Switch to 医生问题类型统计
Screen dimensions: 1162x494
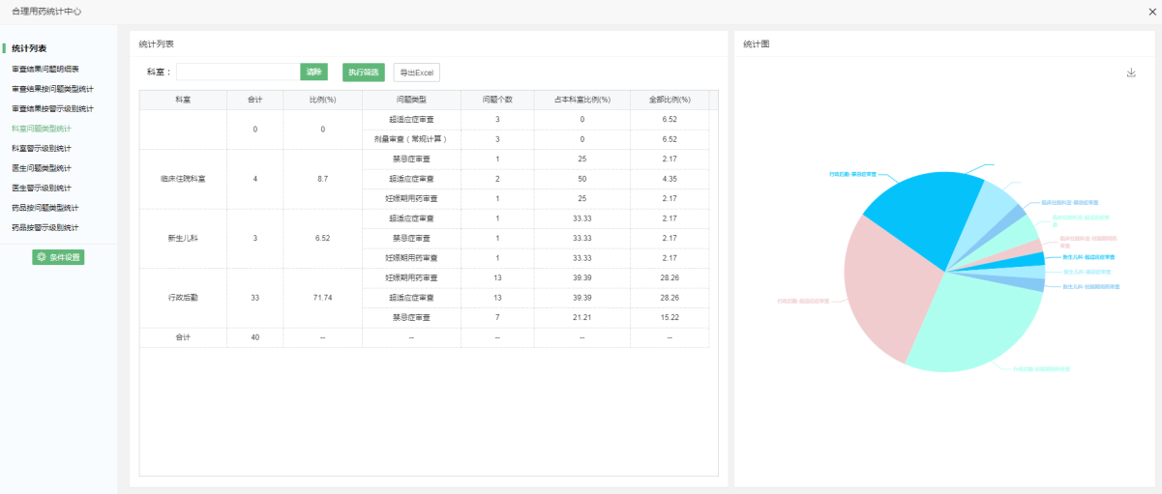pos(41,168)
